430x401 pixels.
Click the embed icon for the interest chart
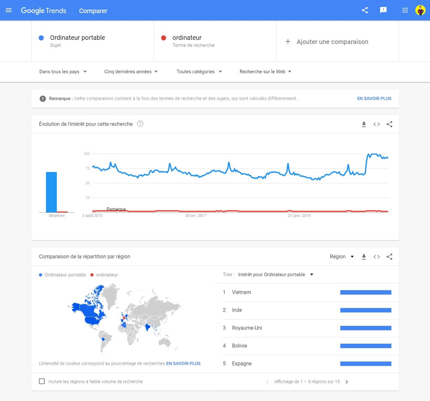[x=377, y=124]
